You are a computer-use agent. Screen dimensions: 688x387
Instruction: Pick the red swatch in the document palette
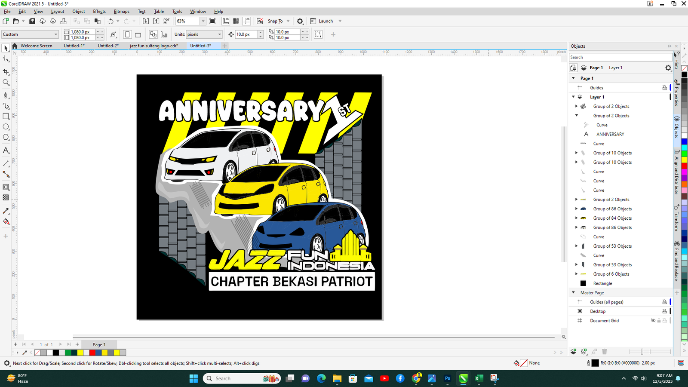[x=92, y=353]
